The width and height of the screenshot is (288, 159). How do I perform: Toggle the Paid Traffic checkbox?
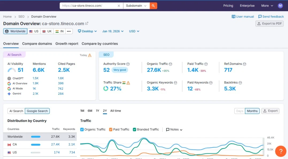coord(111,130)
